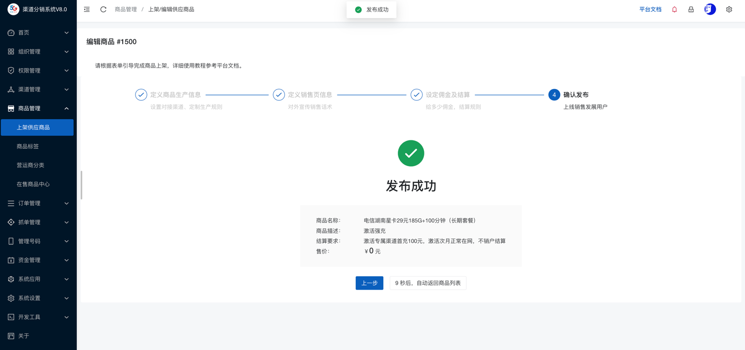
Task: Click the 渠道分销系统 logo icon
Action: tap(13, 9)
